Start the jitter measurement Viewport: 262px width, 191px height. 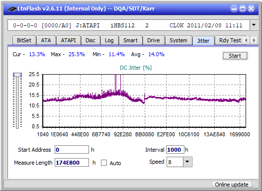pos(235,56)
